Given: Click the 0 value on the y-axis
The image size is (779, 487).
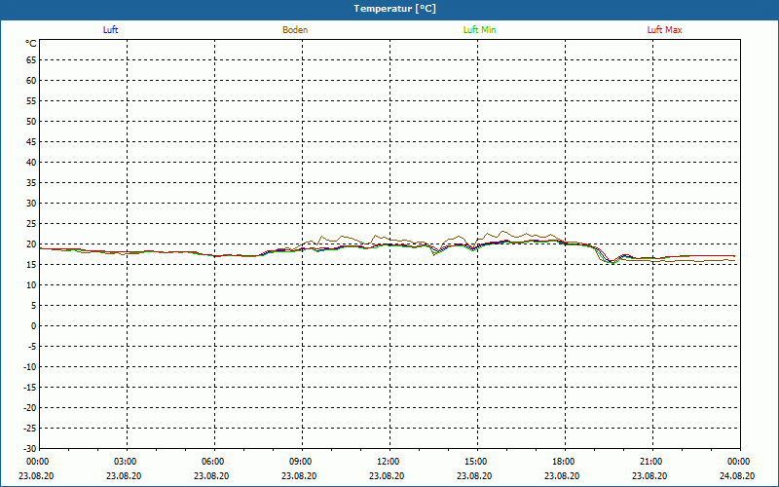Looking at the screenshot, I should point(34,326).
